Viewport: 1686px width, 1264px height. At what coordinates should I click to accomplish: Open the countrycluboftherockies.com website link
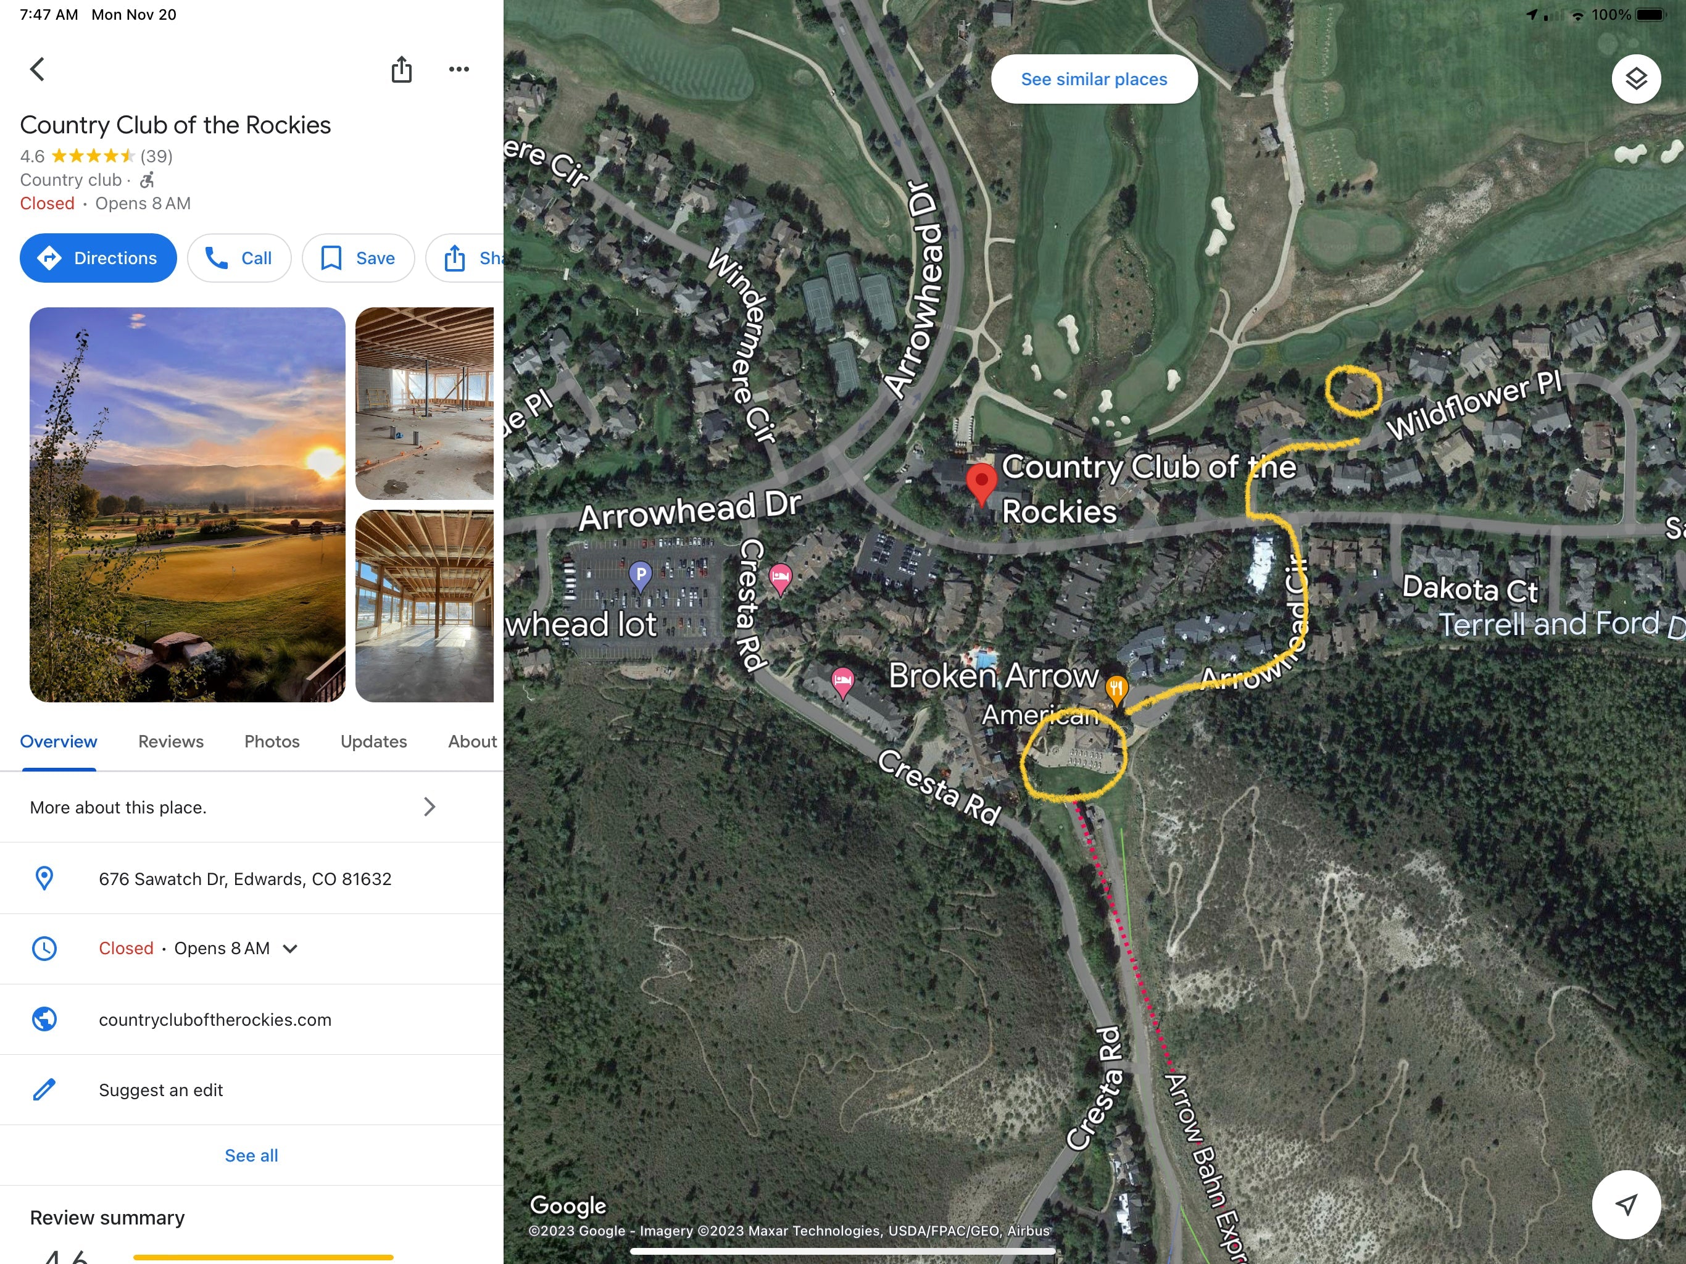click(215, 1020)
